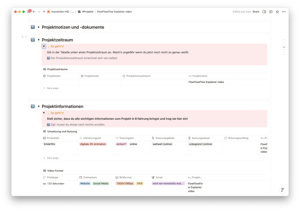Click the empty Nutzungsumfang cell
Viewport: 300px width, 211px height.
pyautogui.click(x=241, y=148)
